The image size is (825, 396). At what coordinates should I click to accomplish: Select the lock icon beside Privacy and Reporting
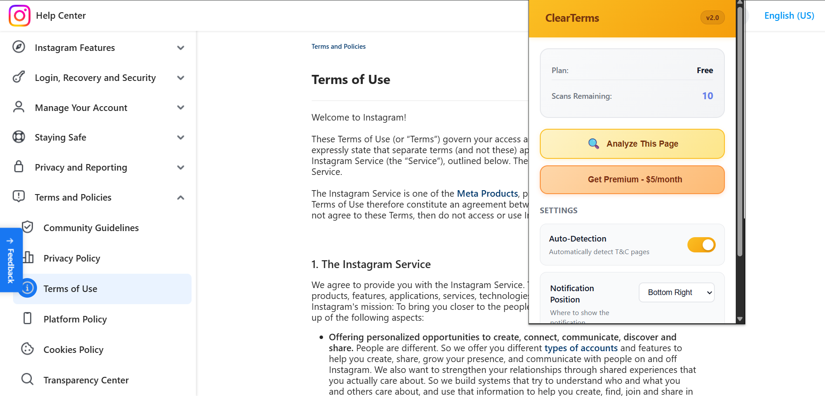pyautogui.click(x=18, y=167)
